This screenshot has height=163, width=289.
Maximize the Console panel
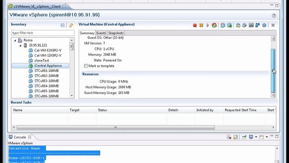[x=277, y=136]
